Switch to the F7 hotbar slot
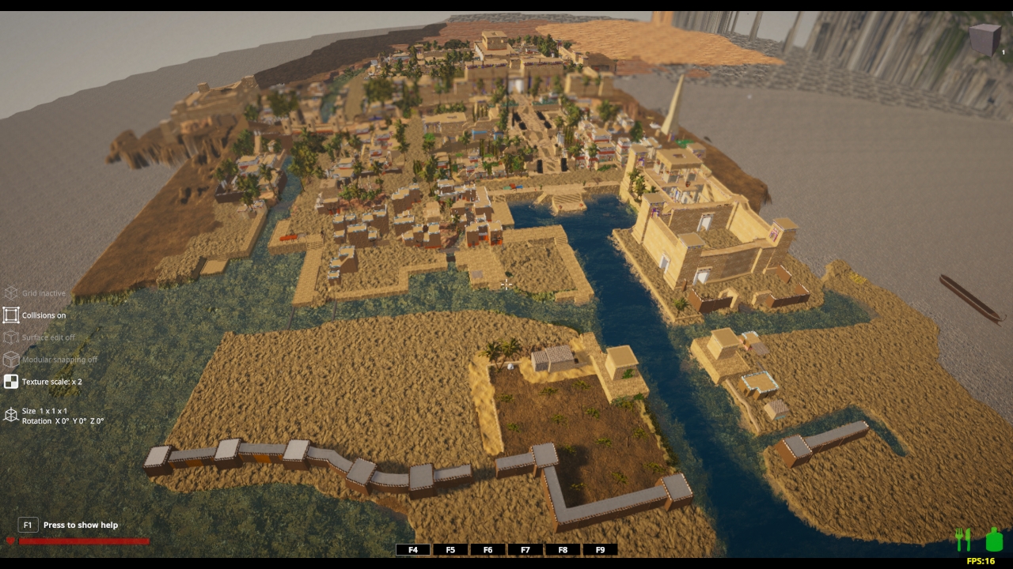The width and height of the screenshot is (1013, 569). click(525, 550)
